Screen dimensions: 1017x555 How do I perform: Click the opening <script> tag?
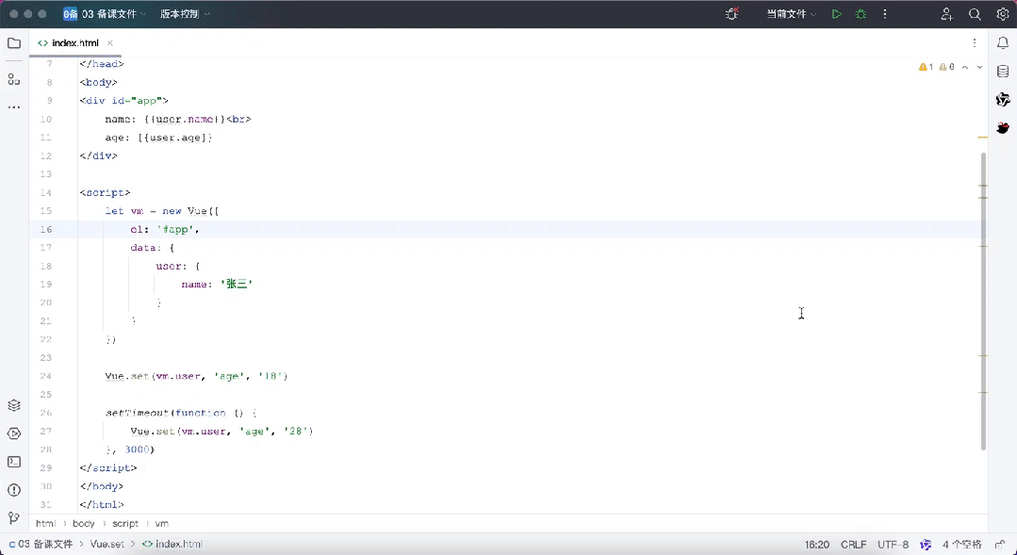coord(105,192)
